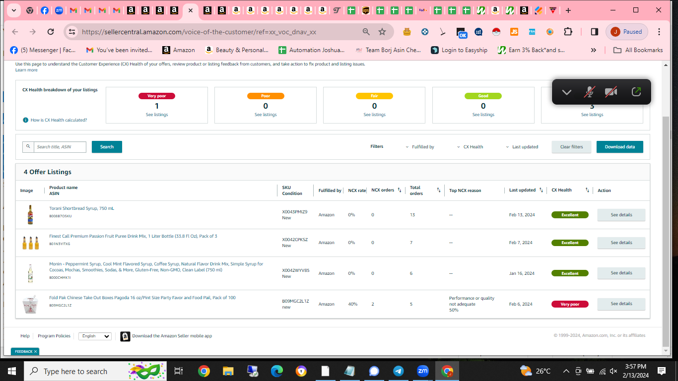Expand the Last updated filter
This screenshot has width=678, height=381.
tap(522, 147)
